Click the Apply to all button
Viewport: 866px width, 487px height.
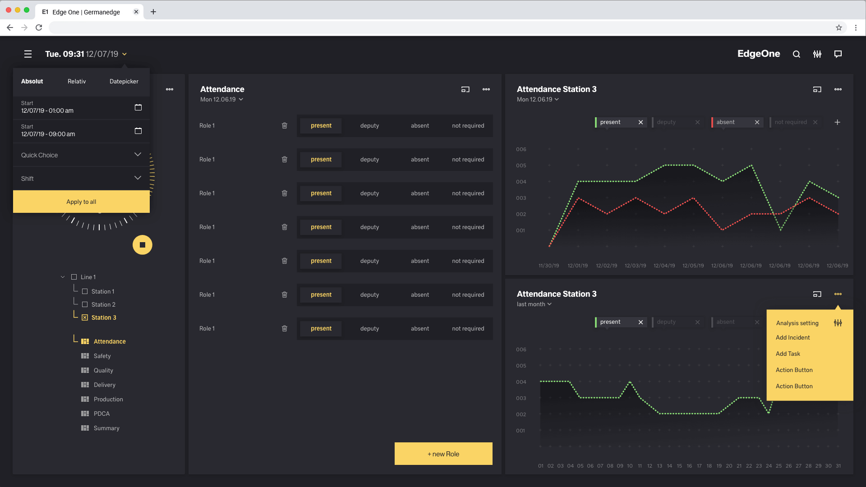pyautogui.click(x=81, y=202)
